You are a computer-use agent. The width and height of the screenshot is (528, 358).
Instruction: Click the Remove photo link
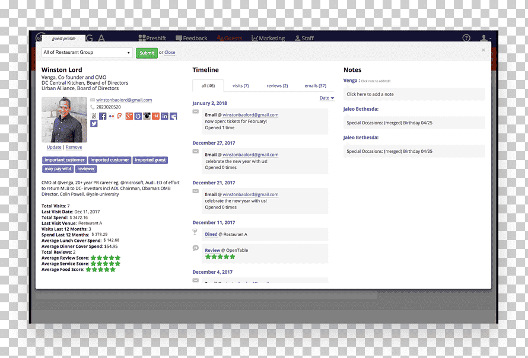click(x=74, y=147)
